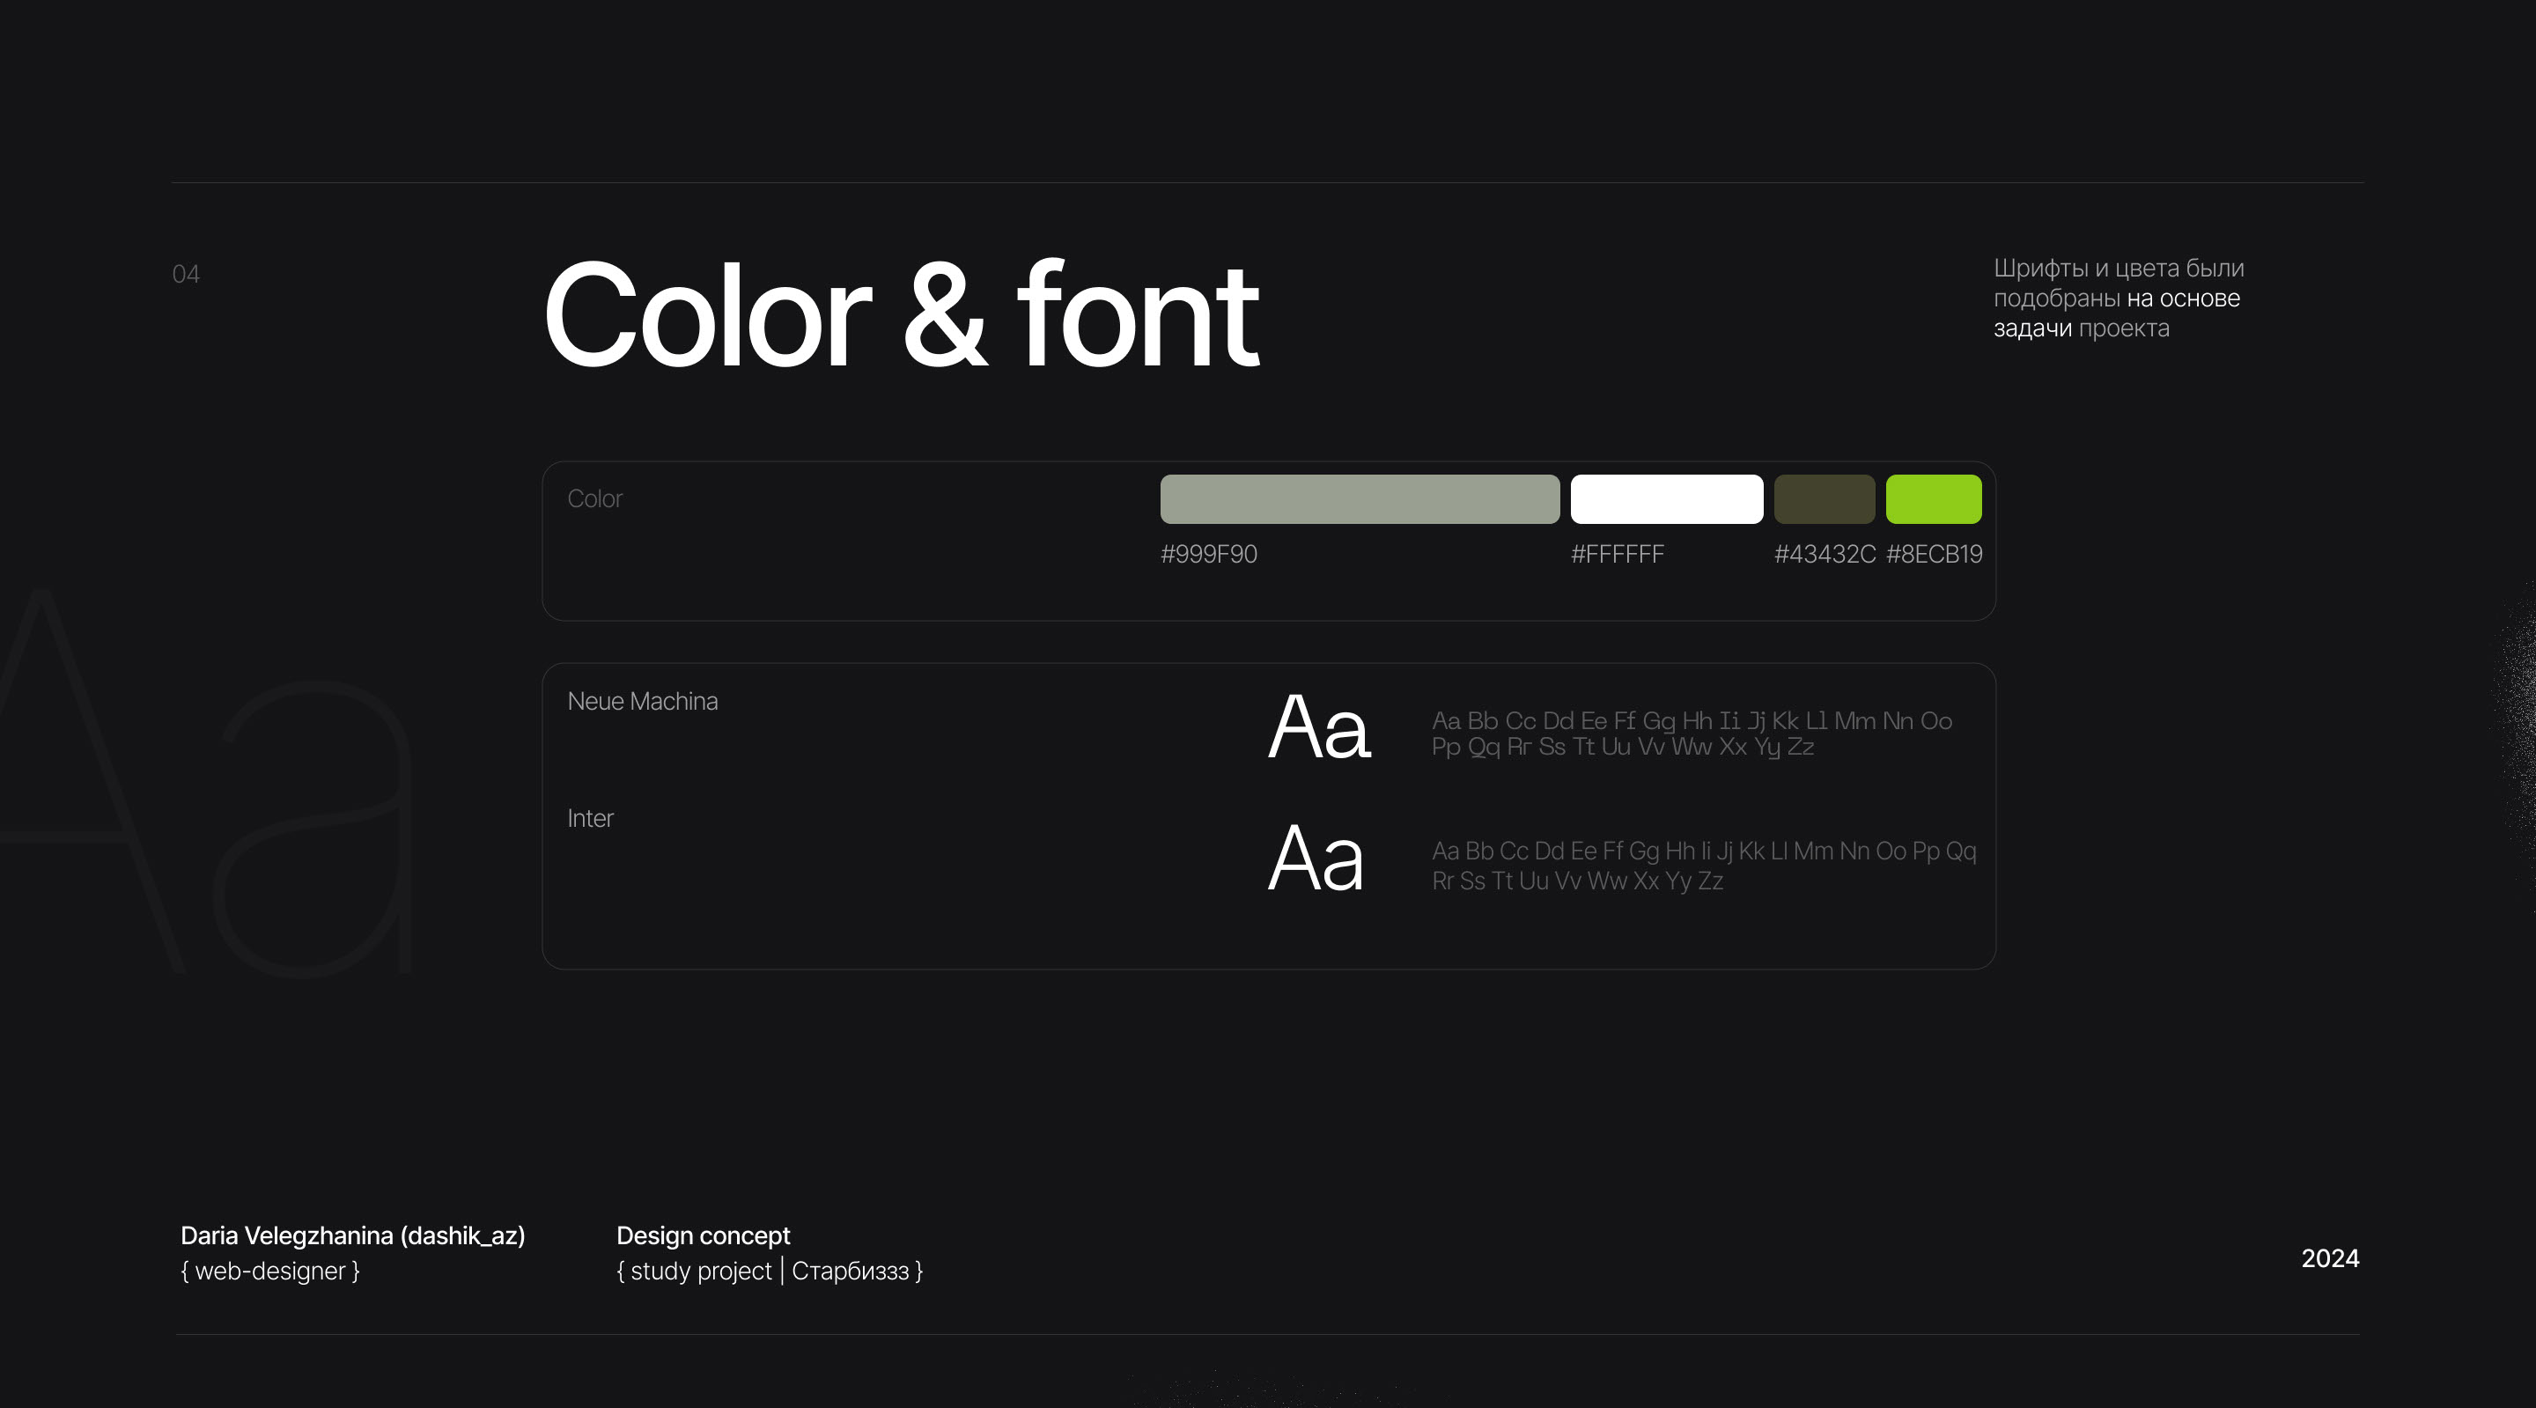
Task: Select the white #FFFFFF color swatch
Action: (x=1666, y=499)
